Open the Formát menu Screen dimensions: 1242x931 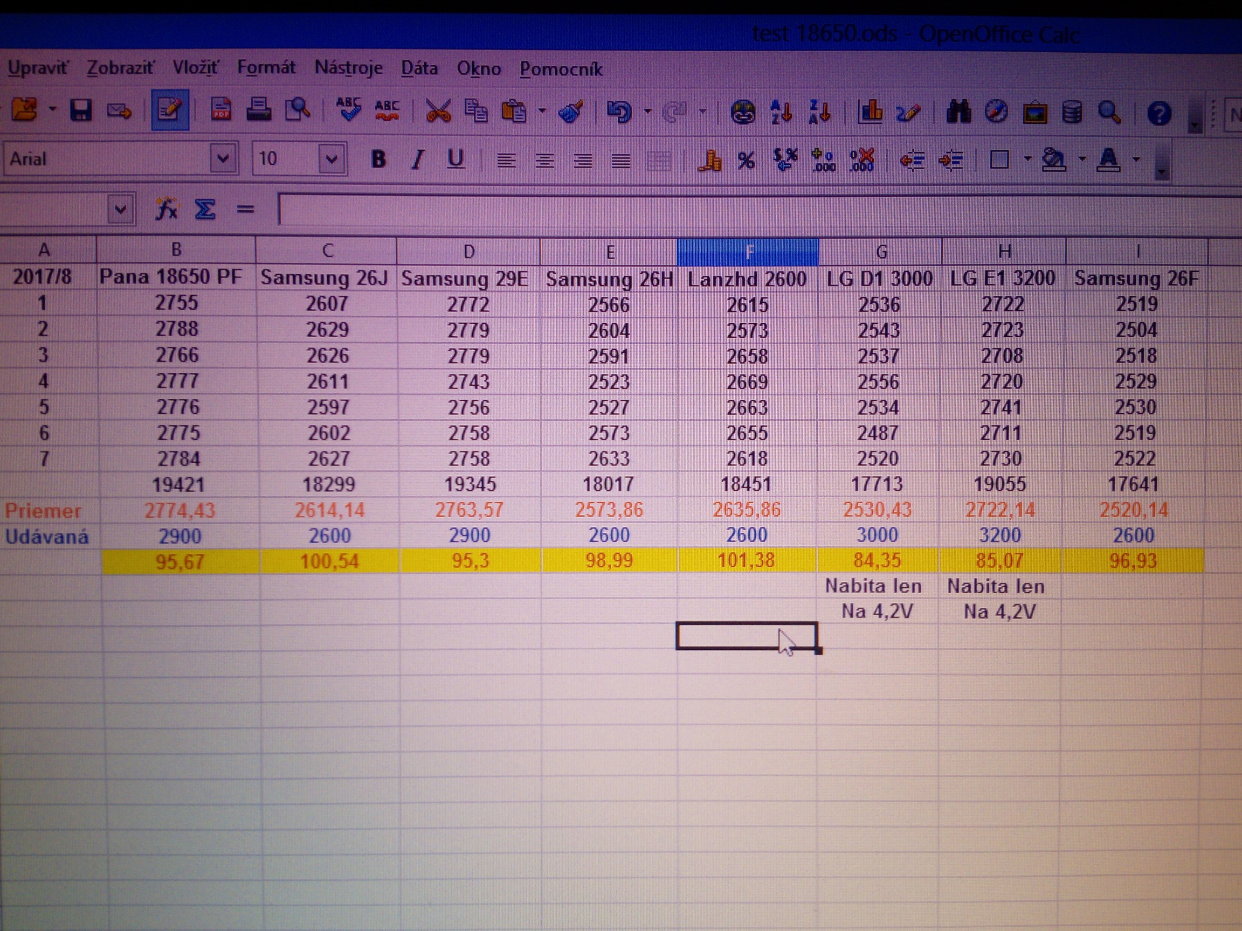click(x=266, y=68)
